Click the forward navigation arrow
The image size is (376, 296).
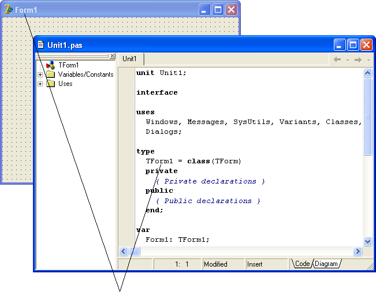click(x=358, y=59)
